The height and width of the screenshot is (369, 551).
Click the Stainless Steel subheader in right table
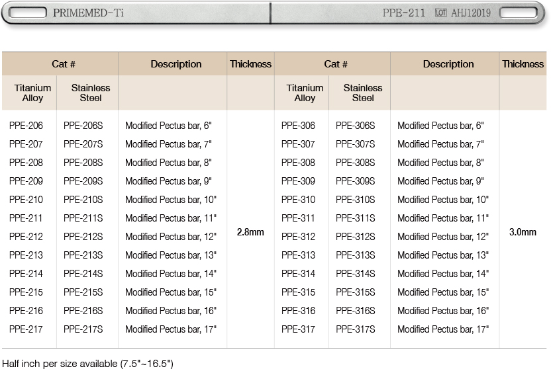pos(363,93)
